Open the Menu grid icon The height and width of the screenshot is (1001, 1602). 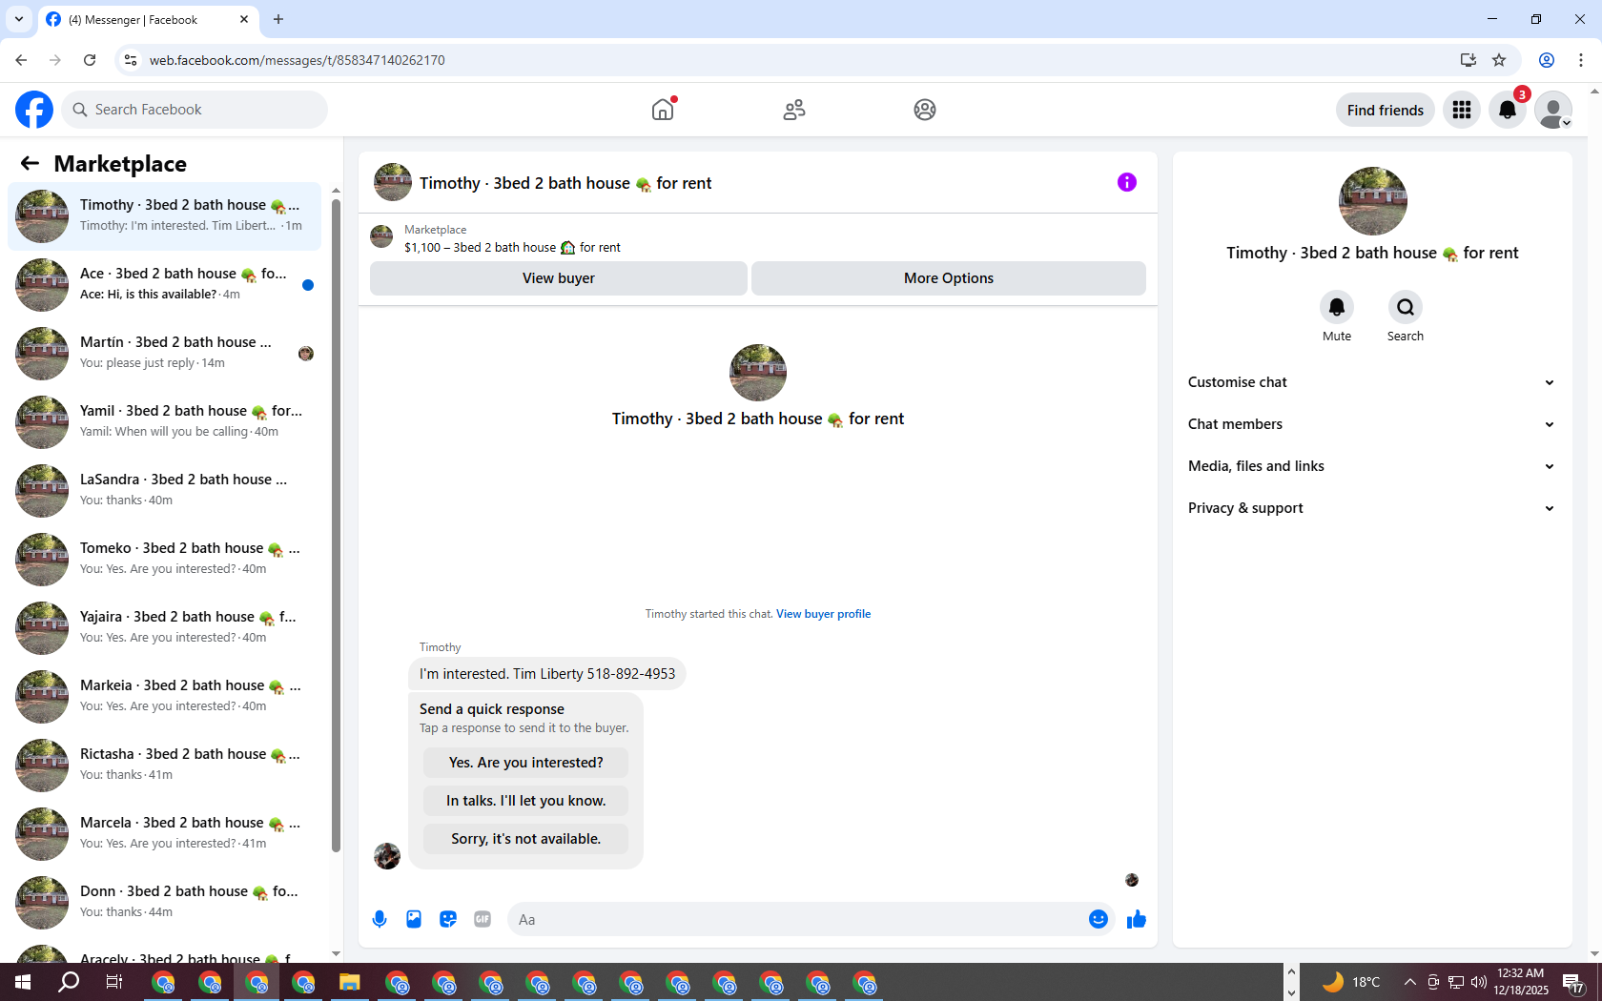click(1462, 110)
